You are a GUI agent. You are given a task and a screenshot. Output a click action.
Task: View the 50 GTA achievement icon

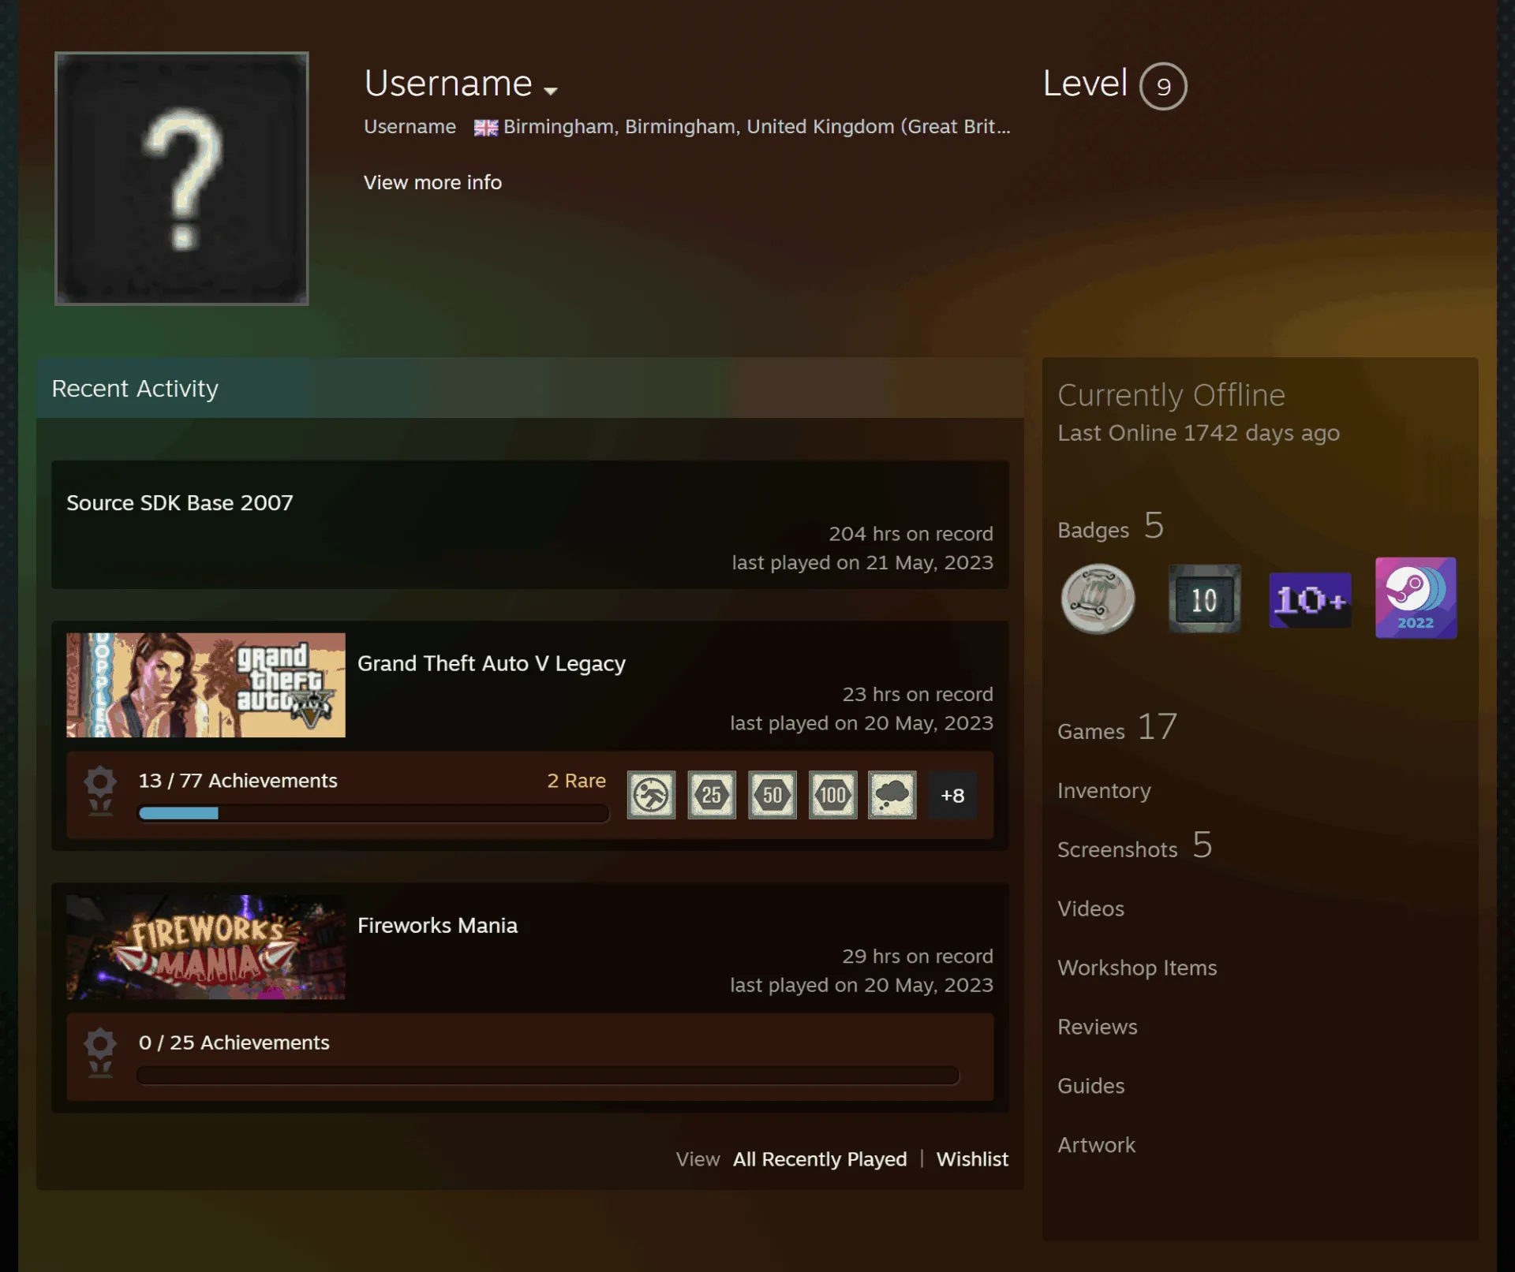(772, 795)
